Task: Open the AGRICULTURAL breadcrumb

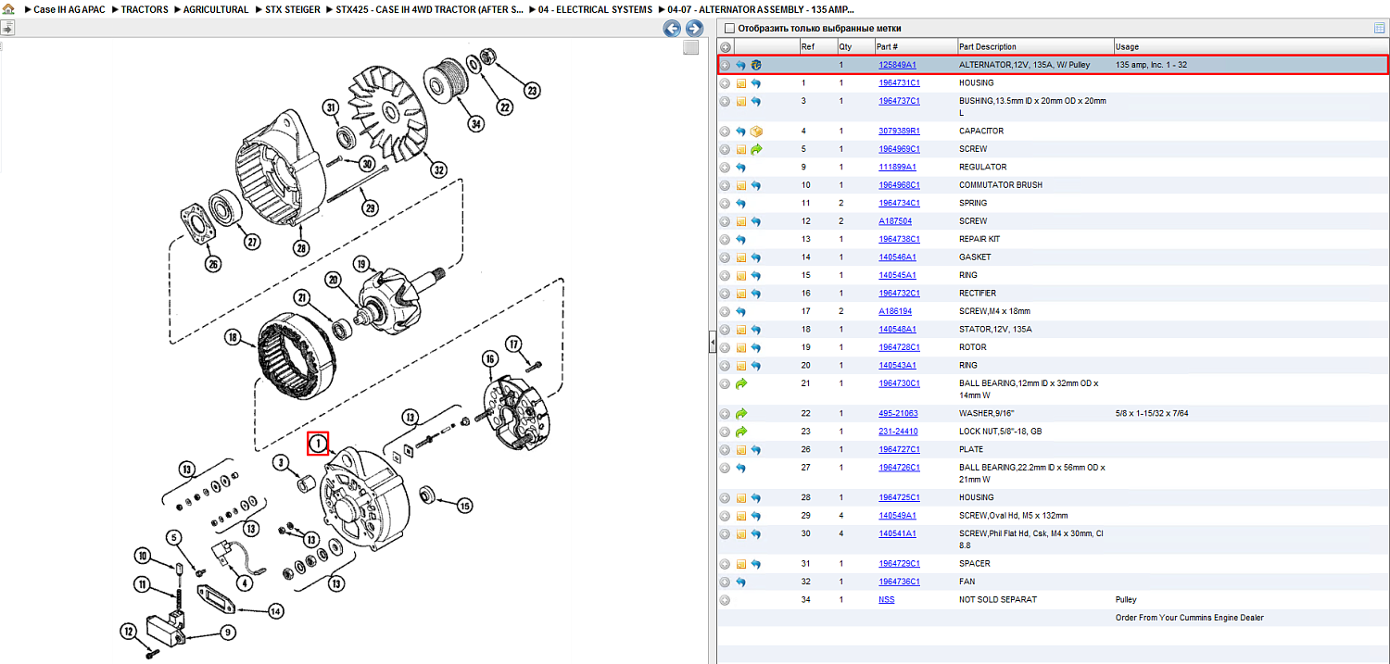Action: click(x=216, y=9)
